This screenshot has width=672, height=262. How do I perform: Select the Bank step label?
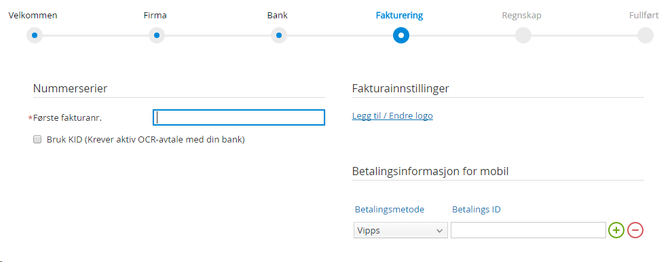pos(278,16)
